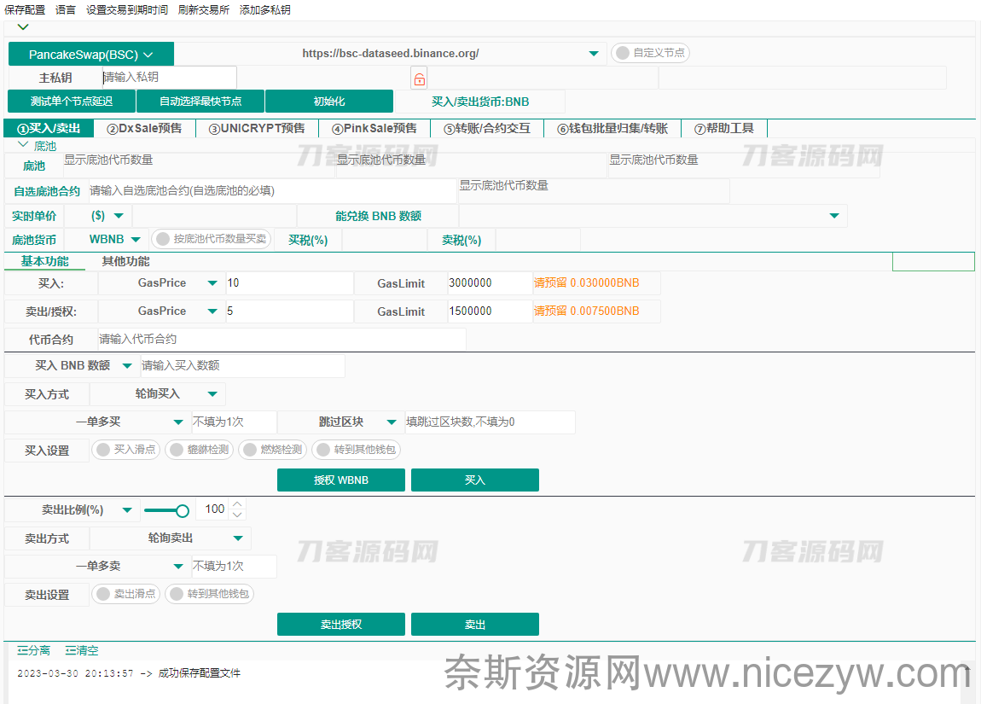Enable 燃烧检测 toggle
Viewport: 981px width, 704px height.
[x=273, y=450]
